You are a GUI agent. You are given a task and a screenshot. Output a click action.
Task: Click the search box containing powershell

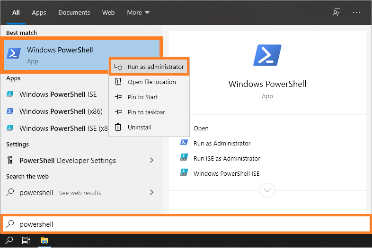189,224
